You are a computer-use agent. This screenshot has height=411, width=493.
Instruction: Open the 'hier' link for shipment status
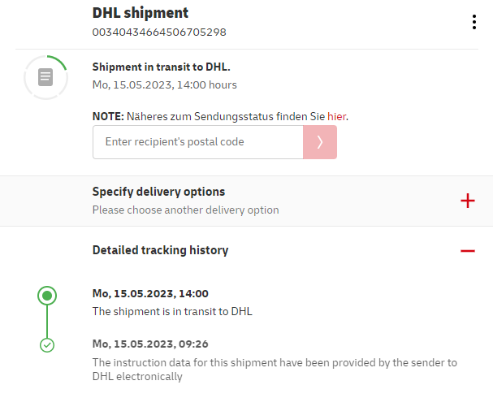336,116
